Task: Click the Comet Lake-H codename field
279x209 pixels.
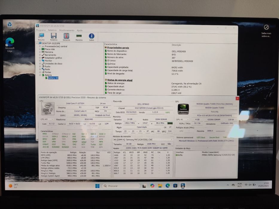Action: pos(80,111)
